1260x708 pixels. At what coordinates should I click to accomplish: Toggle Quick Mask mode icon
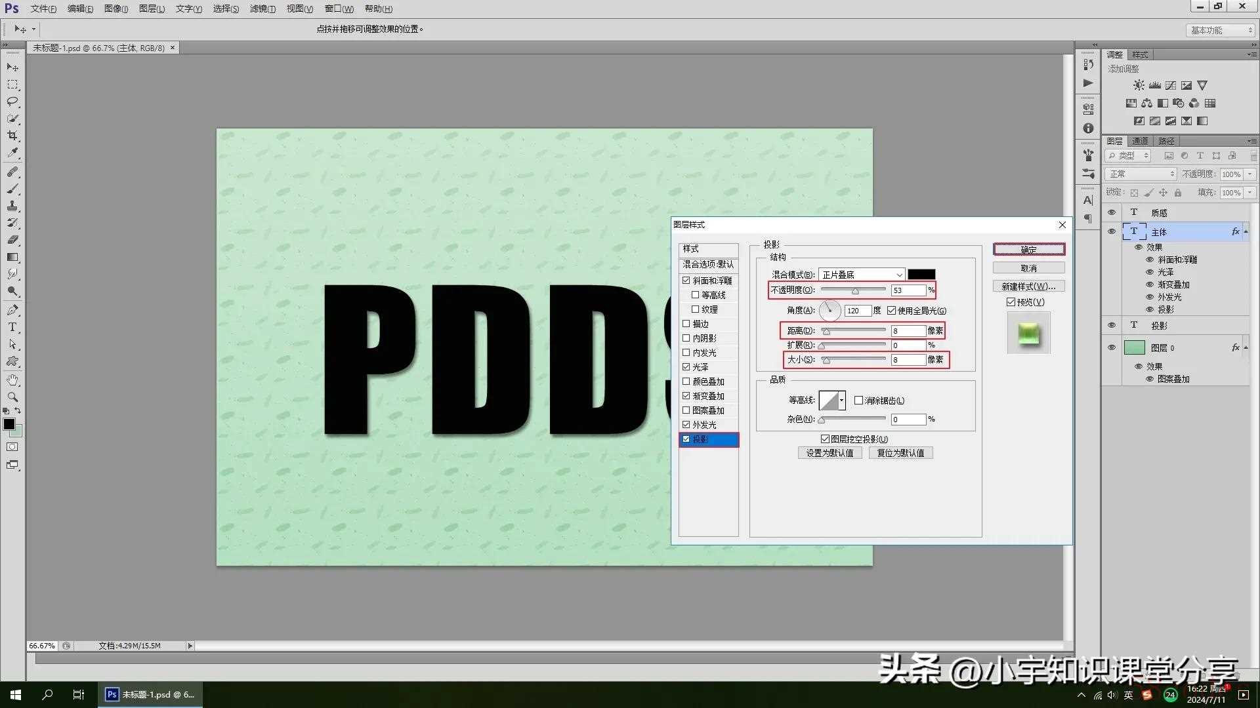pyautogui.click(x=12, y=447)
